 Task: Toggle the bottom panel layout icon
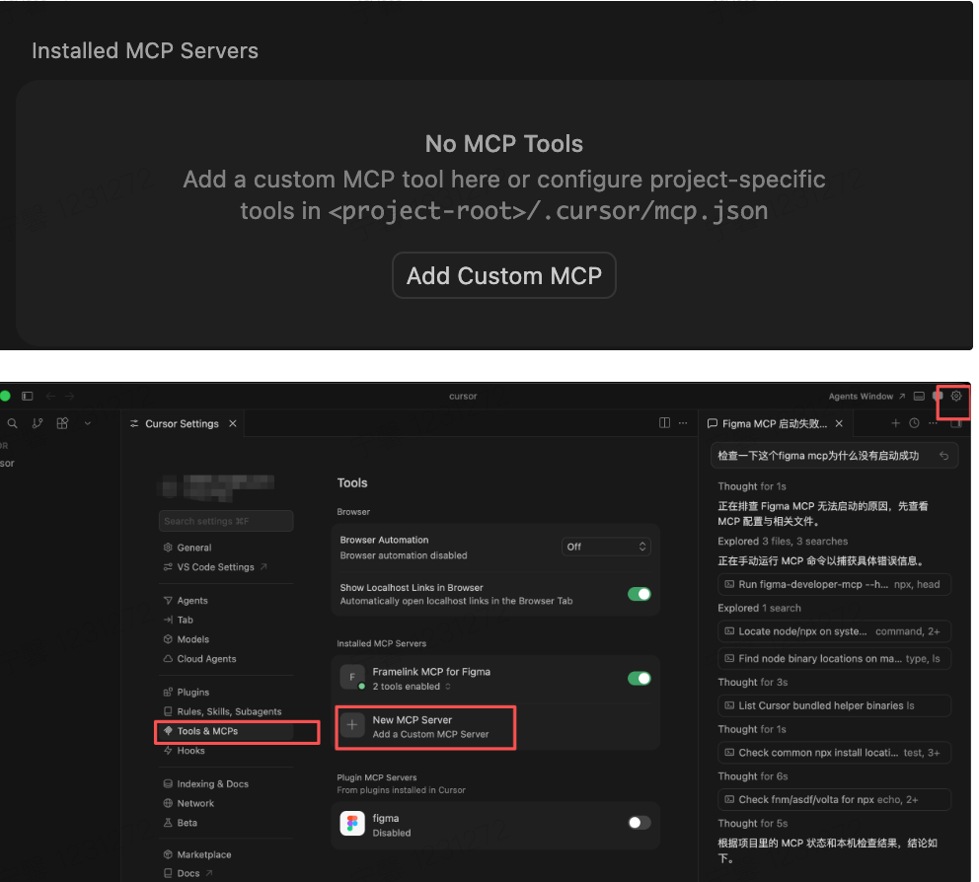click(919, 396)
